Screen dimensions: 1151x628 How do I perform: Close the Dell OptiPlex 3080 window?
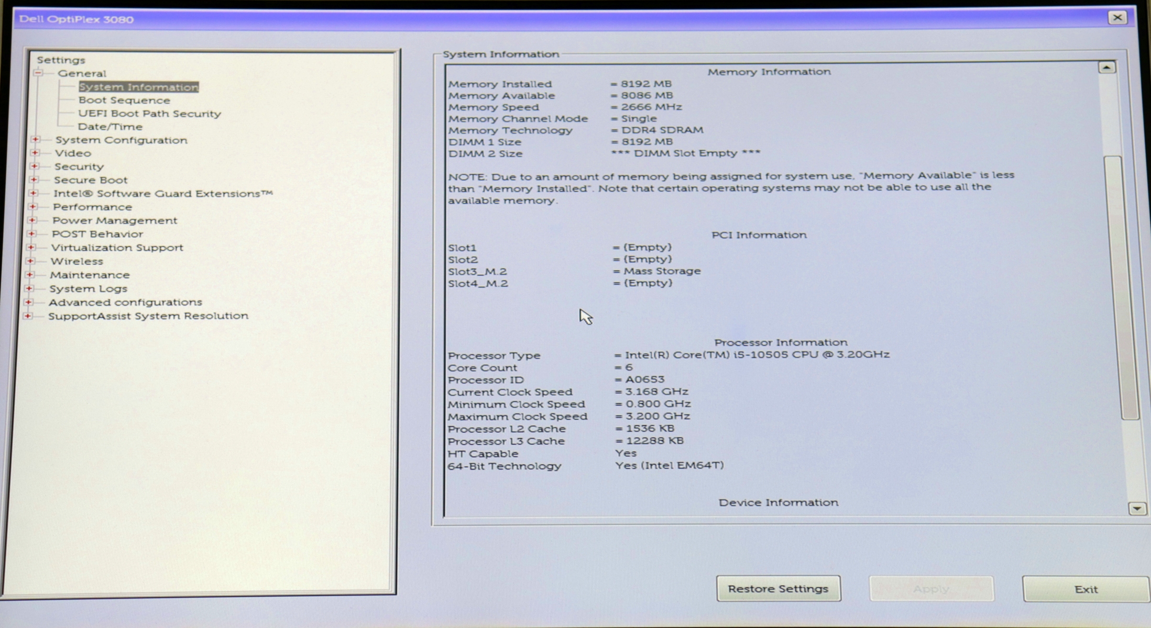tap(1117, 18)
